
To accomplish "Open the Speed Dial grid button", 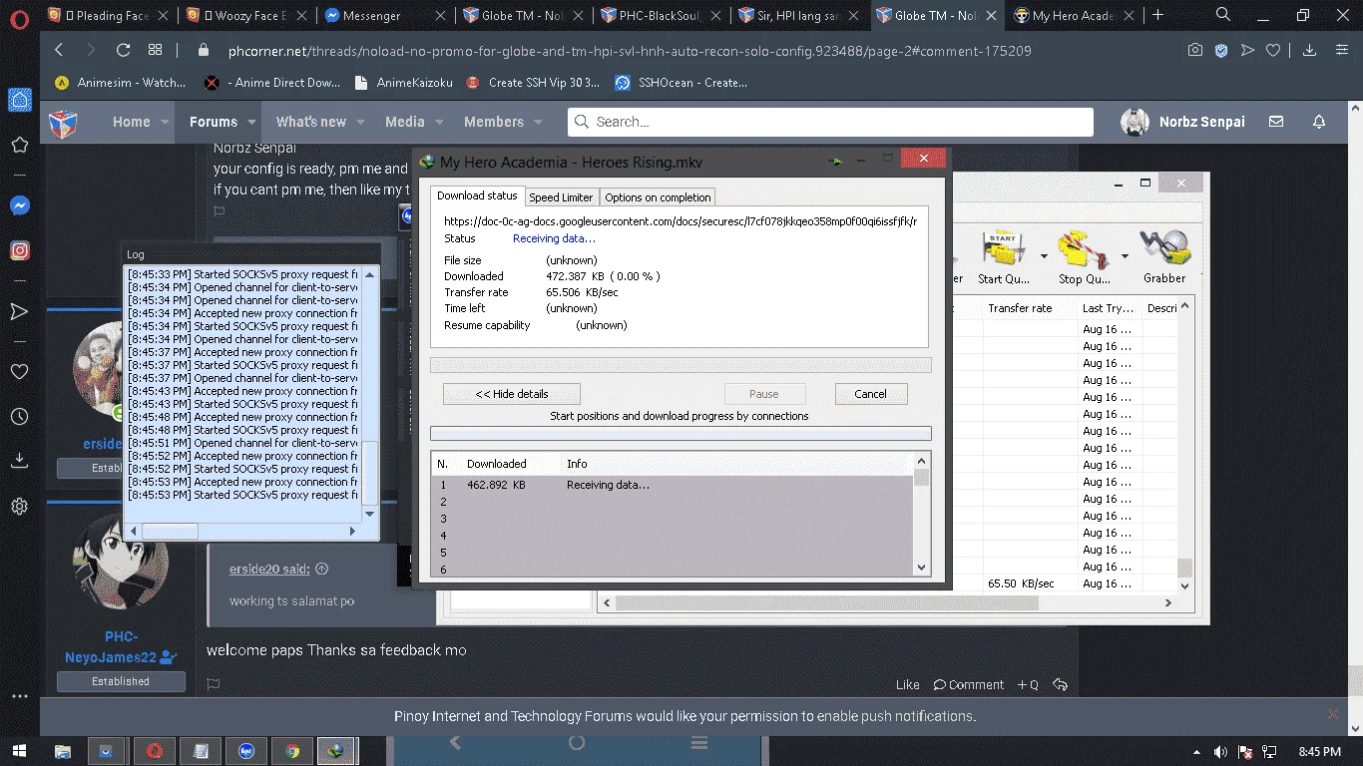I will tap(155, 50).
